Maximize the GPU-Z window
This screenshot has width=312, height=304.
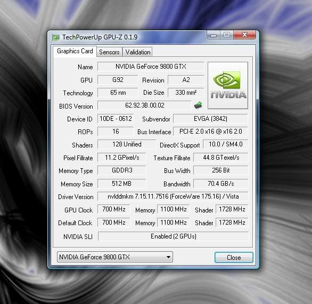coord(227,35)
